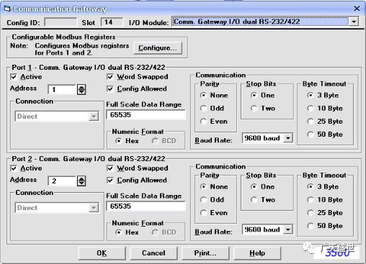Viewport: 366px width, 264px height.
Task: Select None parity for Port 1
Action: click(203, 96)
